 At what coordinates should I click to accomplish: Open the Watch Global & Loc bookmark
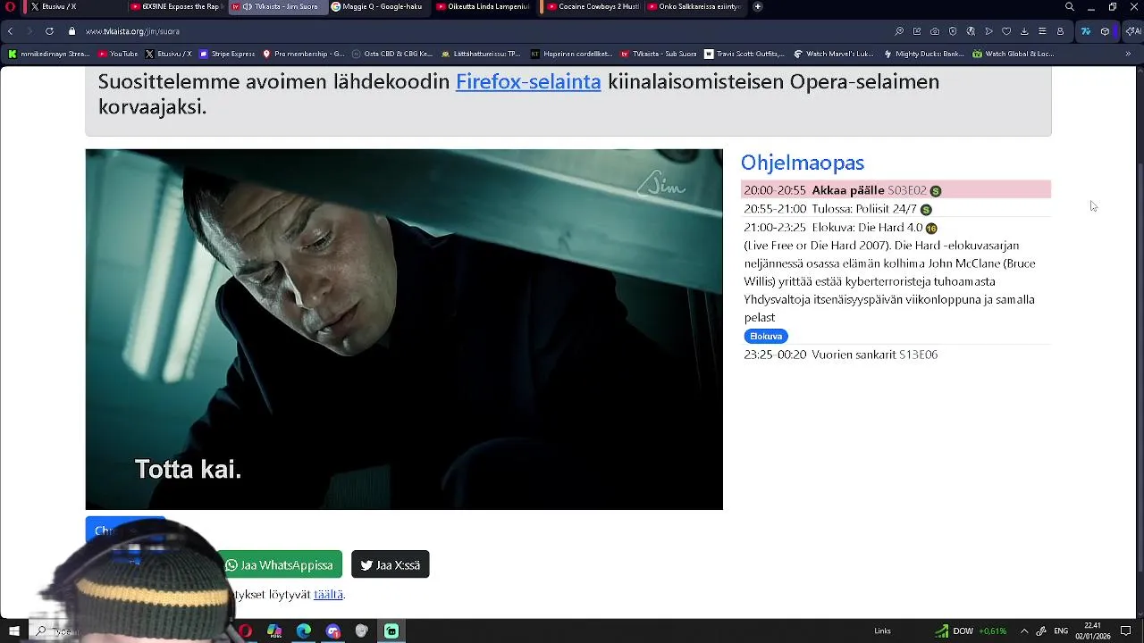coord(1014,54)
